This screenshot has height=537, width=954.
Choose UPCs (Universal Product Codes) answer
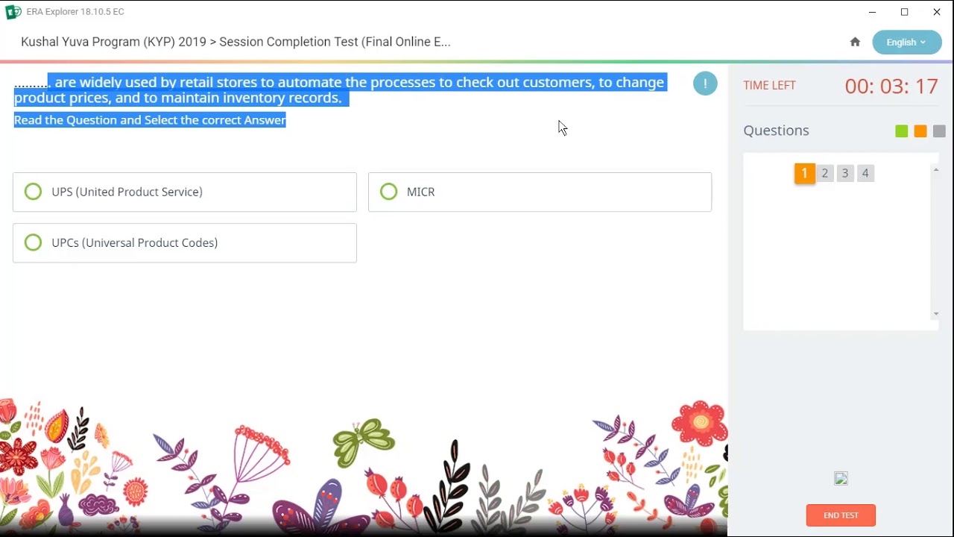pyautogui.click(x=185, y=243)
